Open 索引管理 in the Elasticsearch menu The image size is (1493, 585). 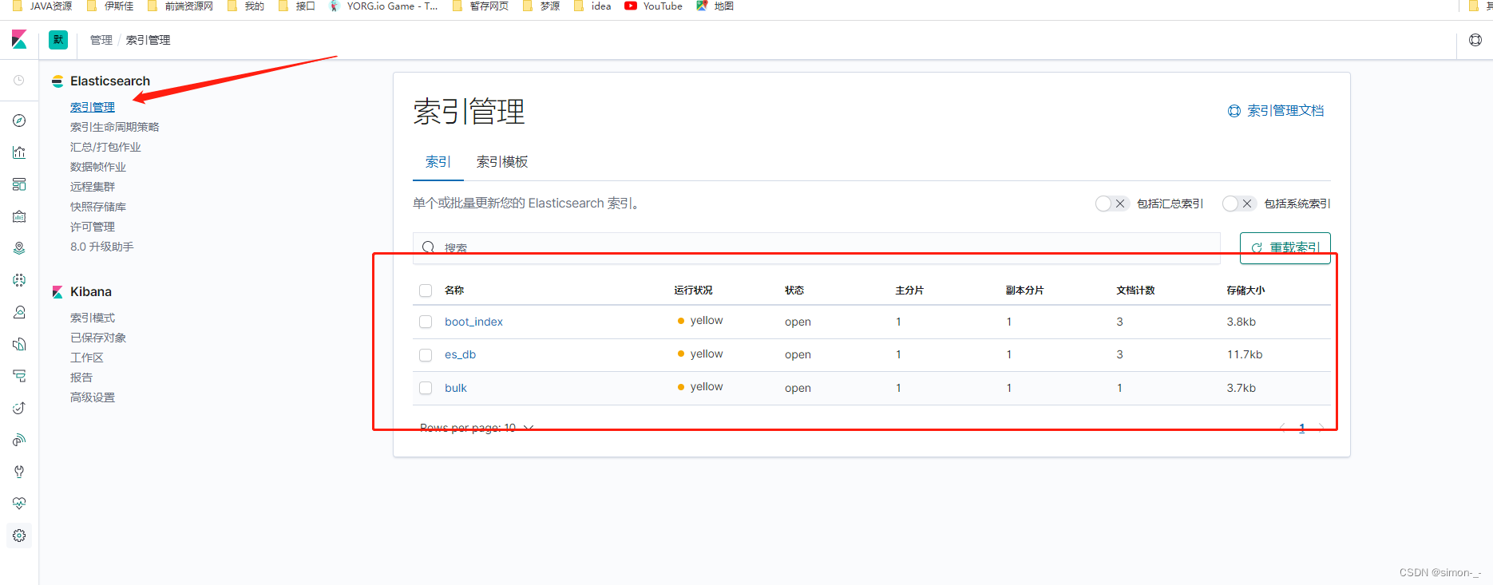93,107
